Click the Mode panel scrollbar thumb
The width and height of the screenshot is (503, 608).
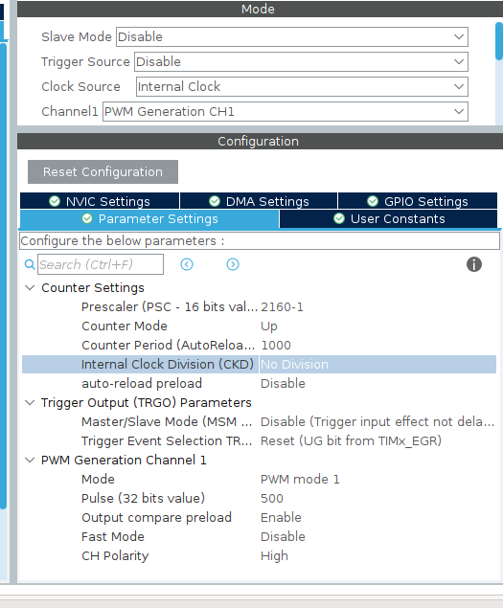pyautogui.click(x=499, y=41)
